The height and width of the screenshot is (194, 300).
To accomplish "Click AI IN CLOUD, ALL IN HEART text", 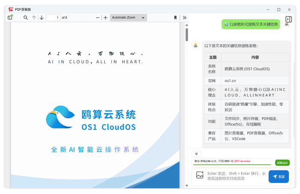I will click(x=95, y=62).
